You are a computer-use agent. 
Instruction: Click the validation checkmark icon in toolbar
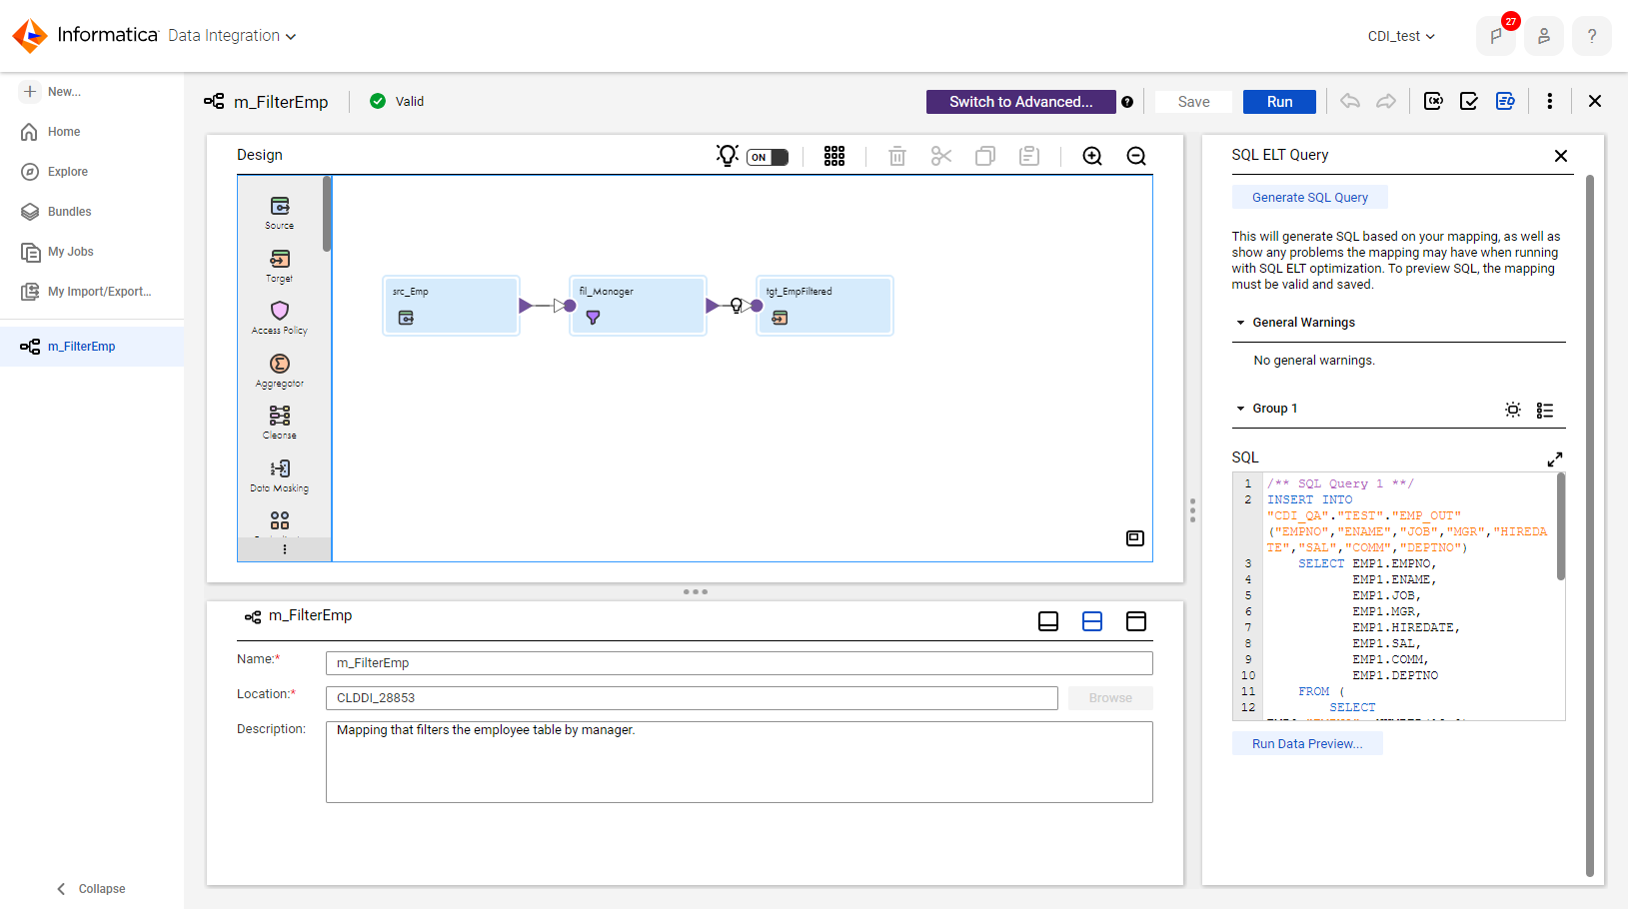(x=1469, y=101)
